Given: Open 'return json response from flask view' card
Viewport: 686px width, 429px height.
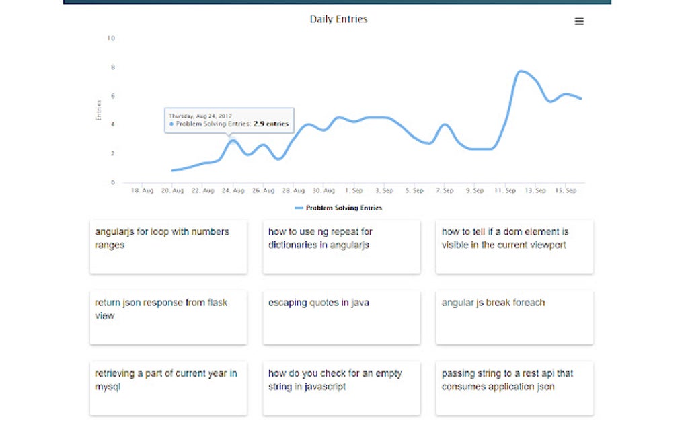Looking at the screenshot, I should click(x=168, y=317).
